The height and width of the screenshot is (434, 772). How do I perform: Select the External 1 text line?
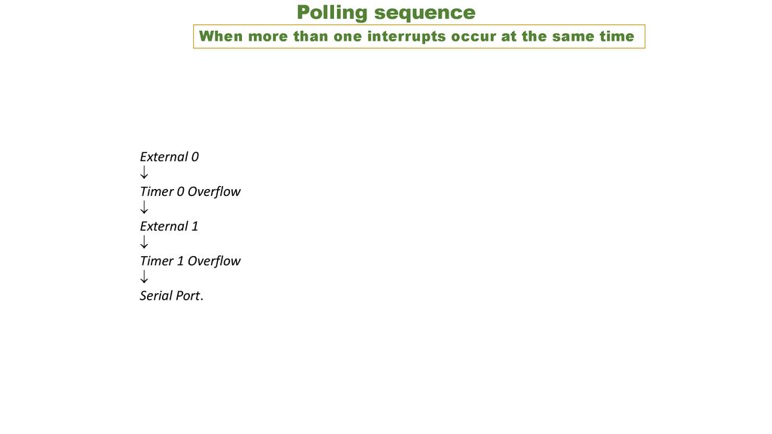click(169, 226)
